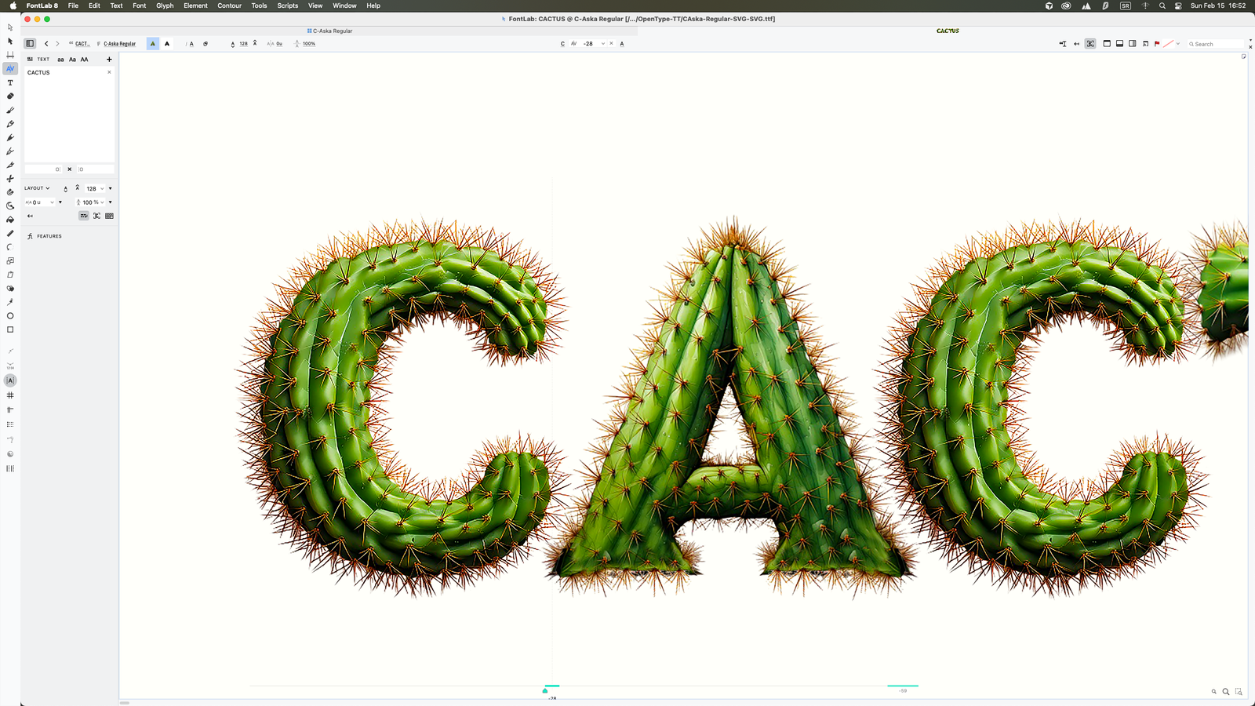The image size is (1255, 706).
Task: Click the red flag icon in toolbar
Action: [1157, 44]
